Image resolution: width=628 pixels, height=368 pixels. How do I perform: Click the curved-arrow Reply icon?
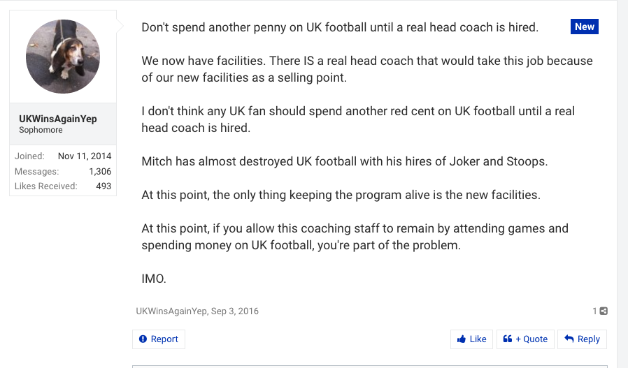569,339
